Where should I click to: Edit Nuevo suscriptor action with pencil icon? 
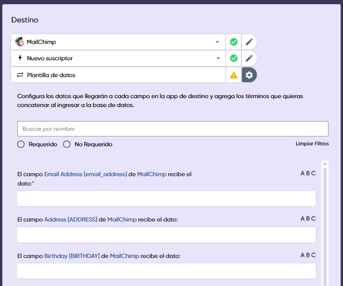click(249, 58)
